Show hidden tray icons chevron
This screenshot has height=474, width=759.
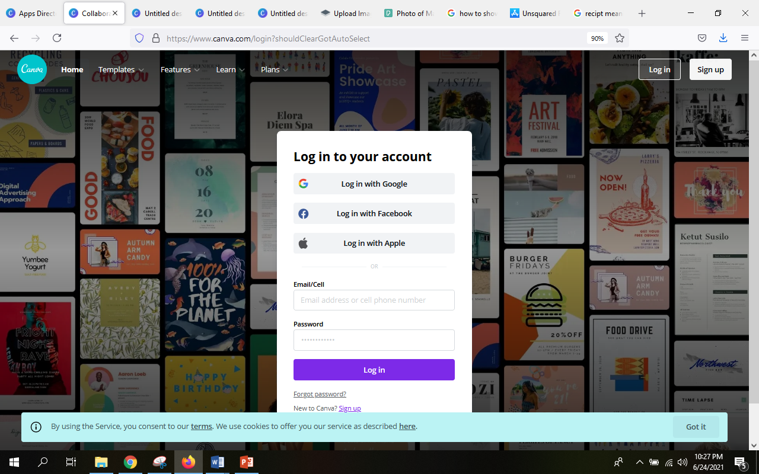tap(639, 462)
